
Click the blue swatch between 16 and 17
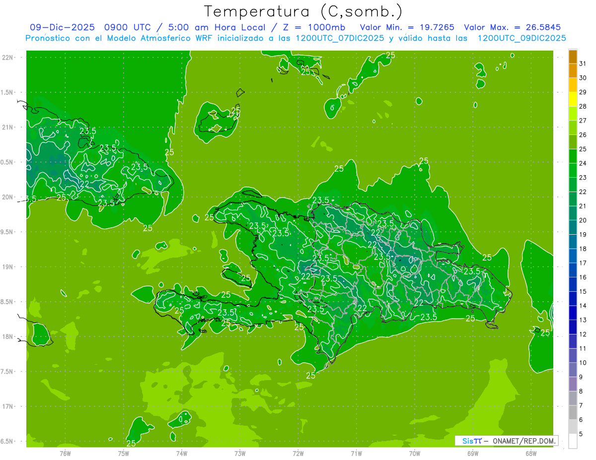click(x=573, y=270)
